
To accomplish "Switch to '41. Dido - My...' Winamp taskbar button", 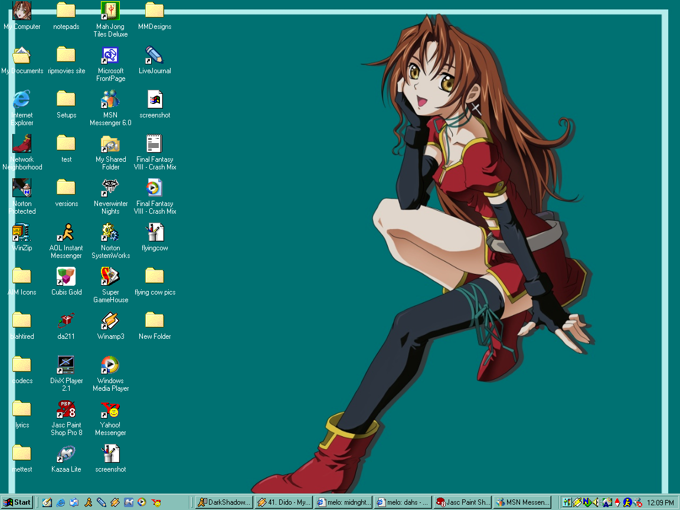I will [283, 502].
